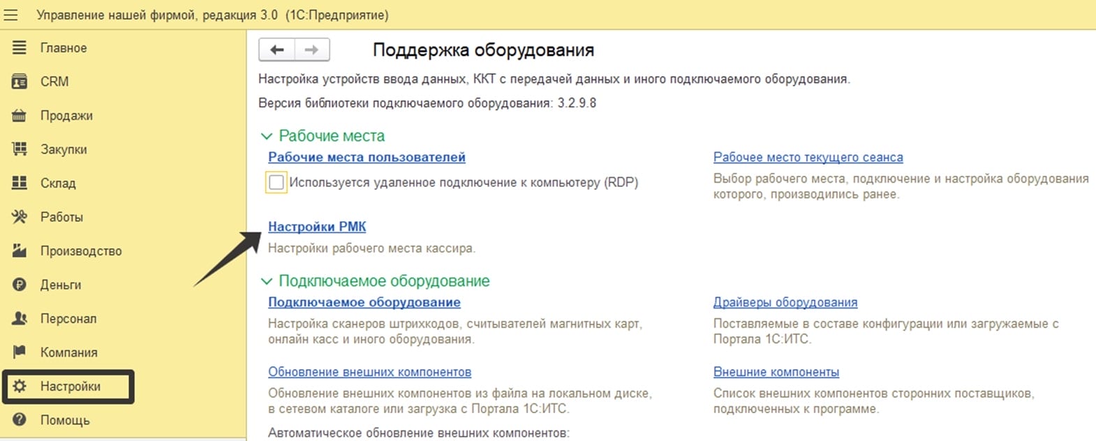
Task: Open the Продажи menu section
Action: coord(66,115)
